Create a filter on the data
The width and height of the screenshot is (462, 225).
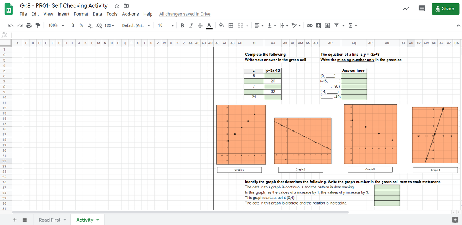[336, 25]
